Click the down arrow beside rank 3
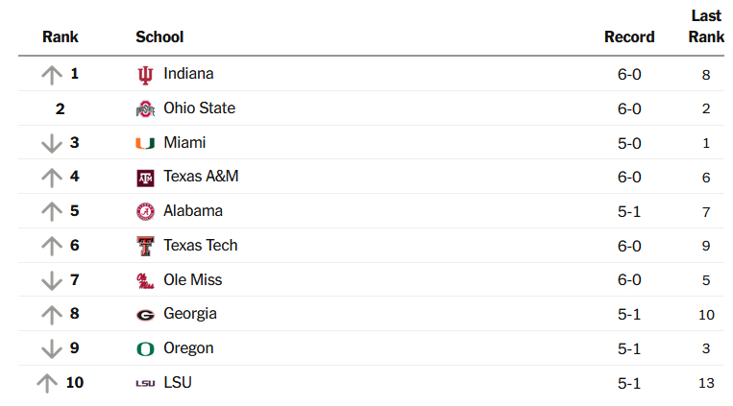The image size is (733, 406). click(x=51, y=143)
